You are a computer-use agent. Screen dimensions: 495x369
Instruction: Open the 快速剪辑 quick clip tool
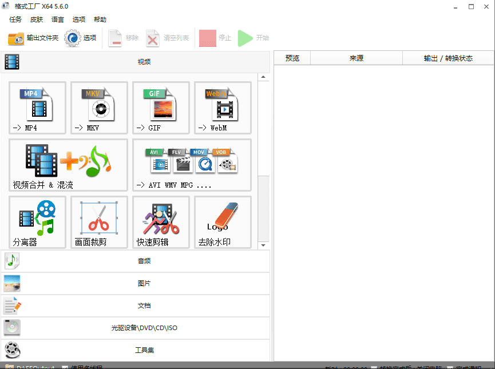coord(160,223)
